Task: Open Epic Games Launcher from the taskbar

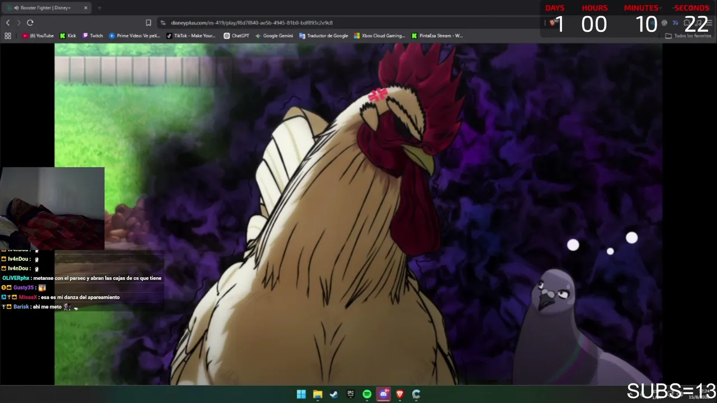Action: coord(351,394)
